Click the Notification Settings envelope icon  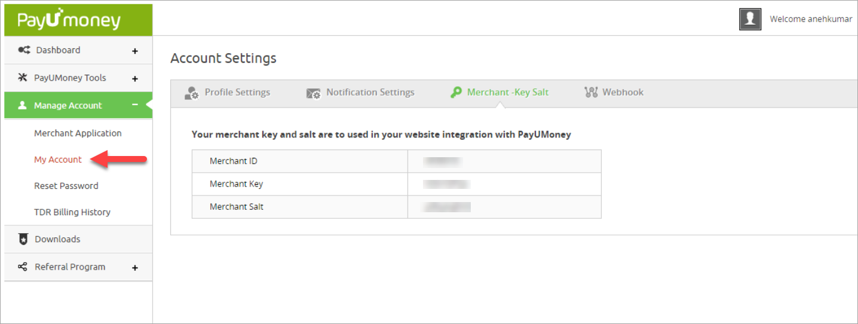click(x=313, y=93)
